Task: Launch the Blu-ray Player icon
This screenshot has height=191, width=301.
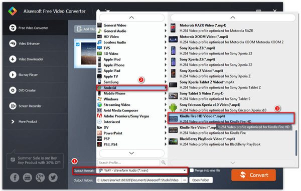Action: point(13,75)
